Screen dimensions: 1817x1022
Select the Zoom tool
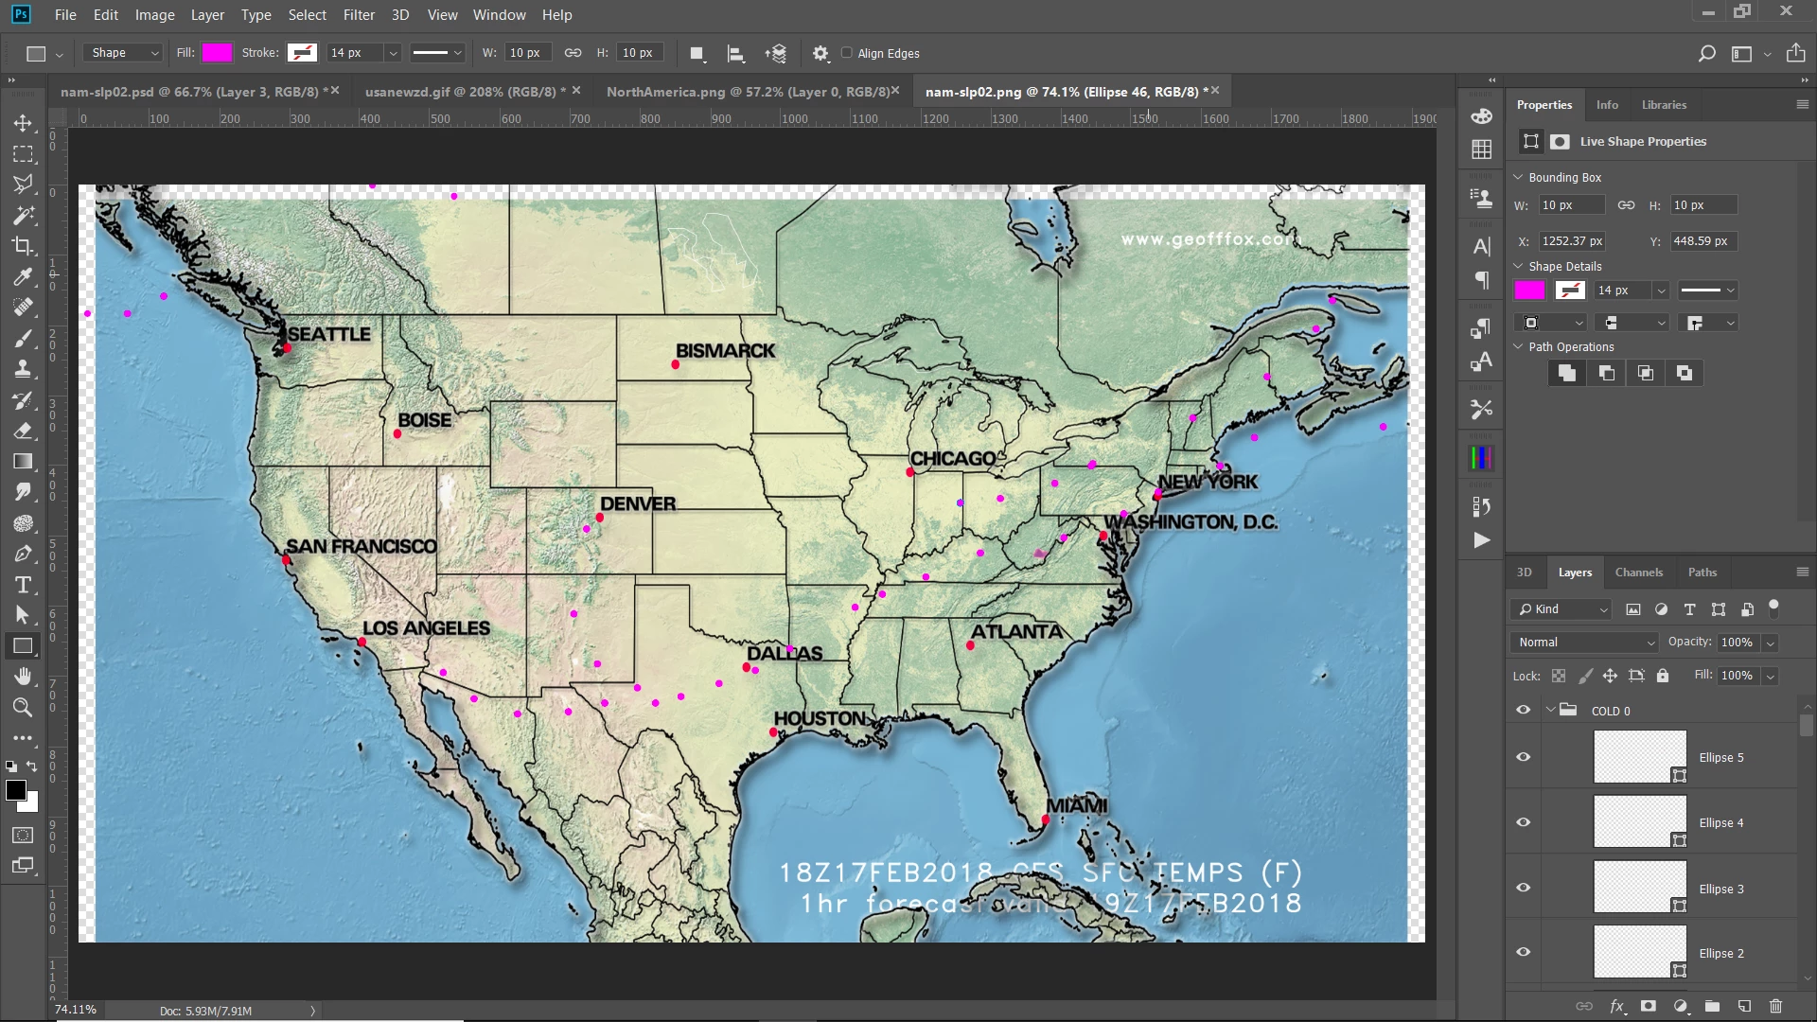23,708
